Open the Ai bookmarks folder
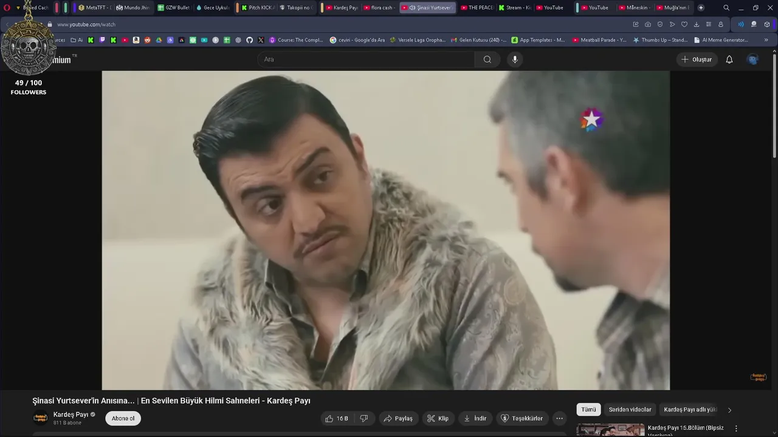This screenshot has height=437, width=778. [77, 40]
